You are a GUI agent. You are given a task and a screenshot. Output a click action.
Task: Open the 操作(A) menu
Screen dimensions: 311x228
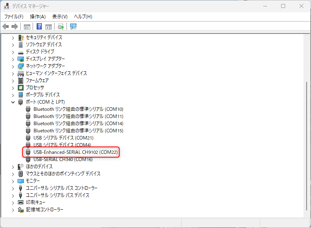38,17
